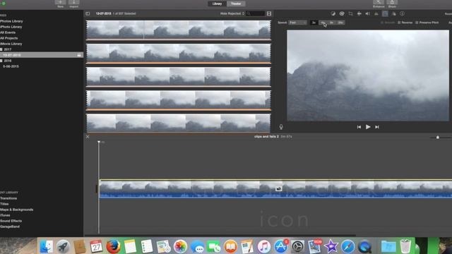
Task: Open the Speed Fast dropdown
Action: tap(297, 23)
